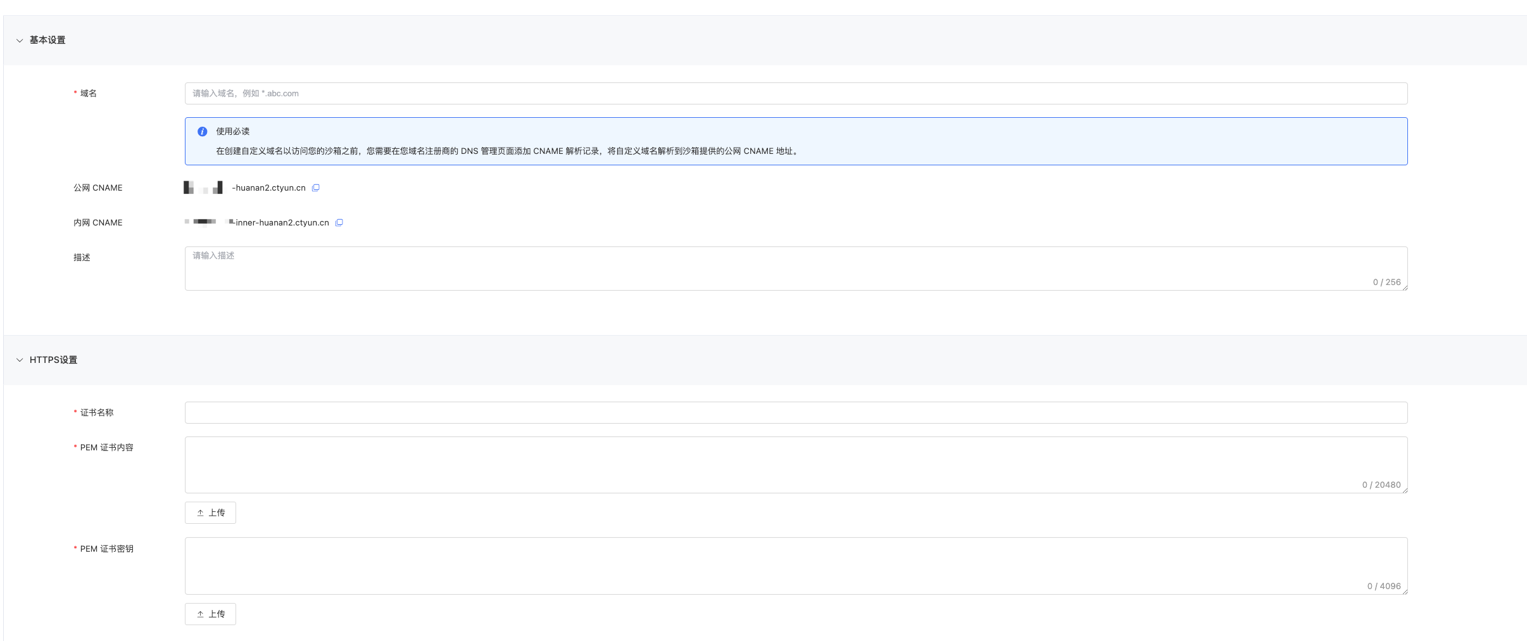1527x641 pixels.
Task: Click the 使用必读 notice message text
Action: click(506, 151)
